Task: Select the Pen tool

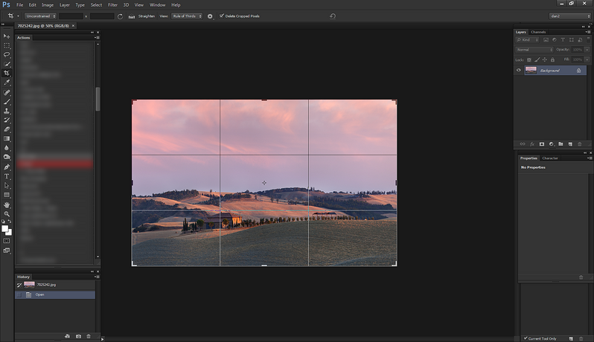Action: (7, 167)
